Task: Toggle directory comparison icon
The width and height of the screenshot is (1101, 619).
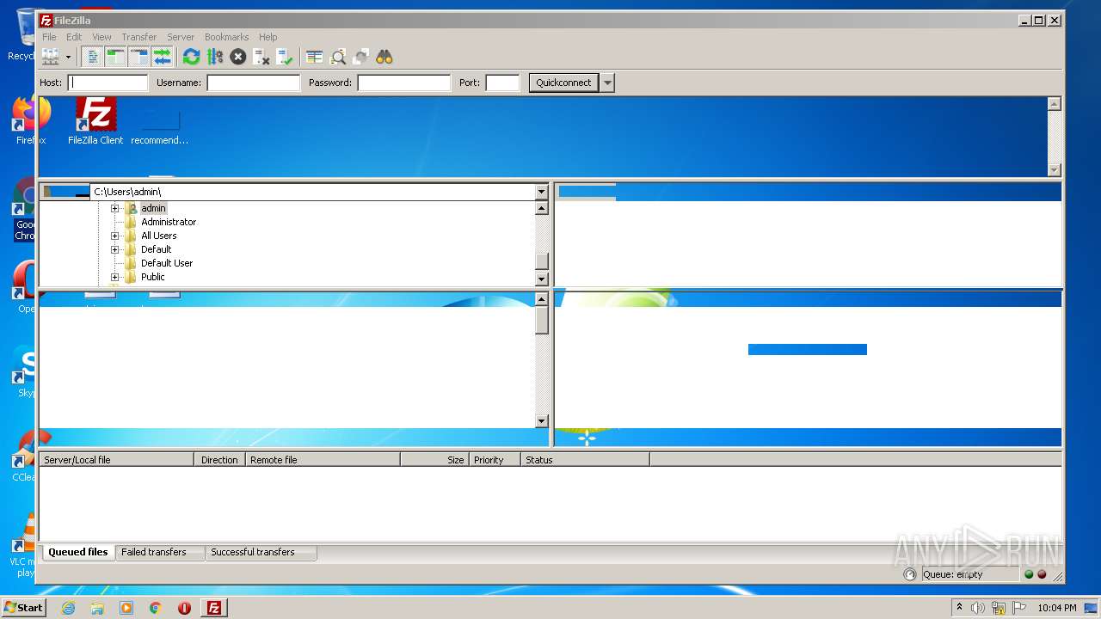Action: pyautogui.click(x=338, y=57)
